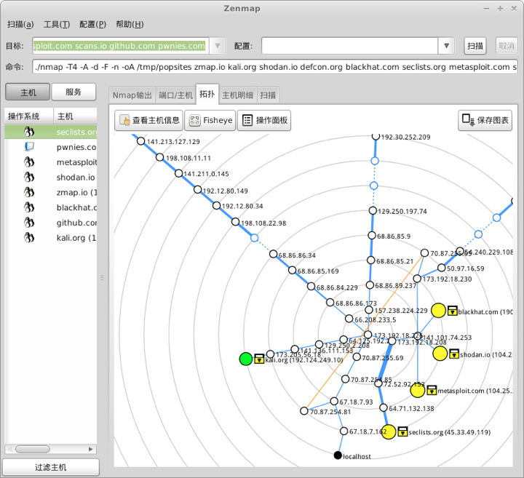Viewport: 524px width, 478px height.
Task: Toggle the 操作面板 controls panel button
Action: click(264, 121)
